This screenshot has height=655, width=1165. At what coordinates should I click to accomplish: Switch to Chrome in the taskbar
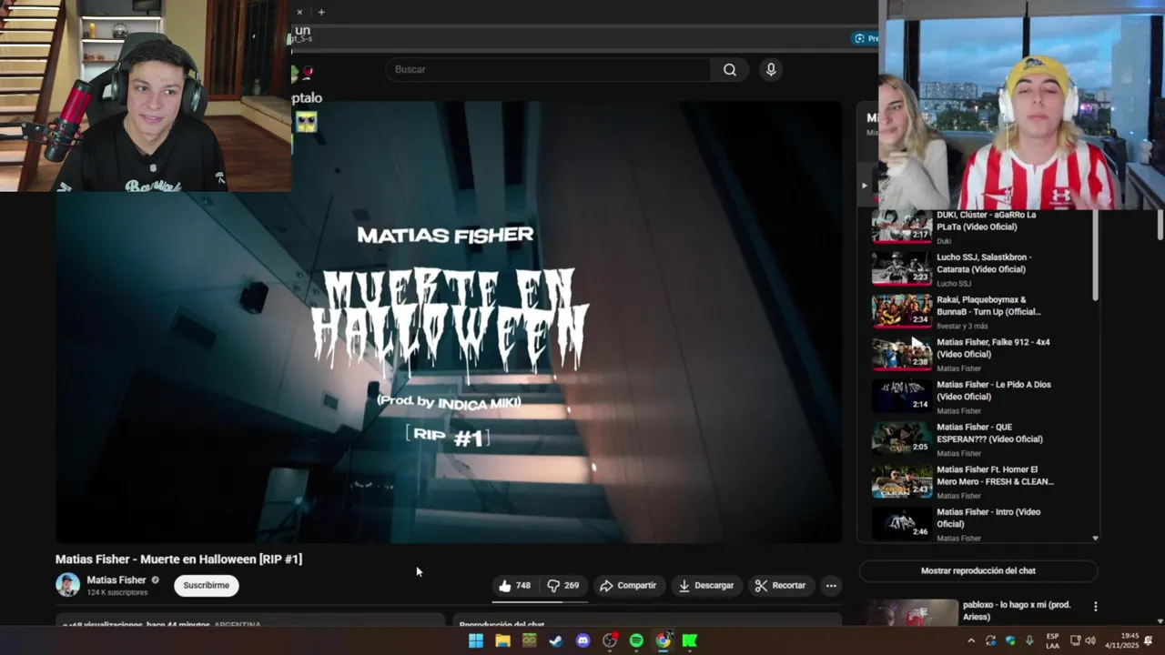[664, 640]
